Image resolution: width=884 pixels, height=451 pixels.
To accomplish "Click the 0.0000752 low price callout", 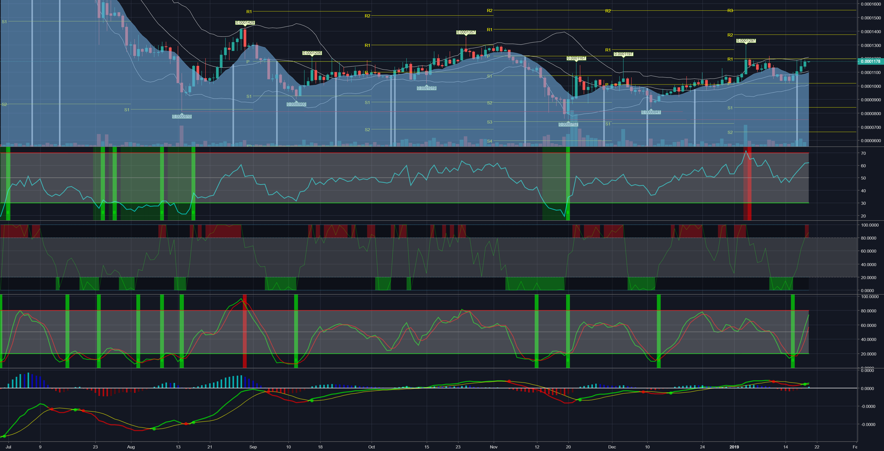I will 568,124.
